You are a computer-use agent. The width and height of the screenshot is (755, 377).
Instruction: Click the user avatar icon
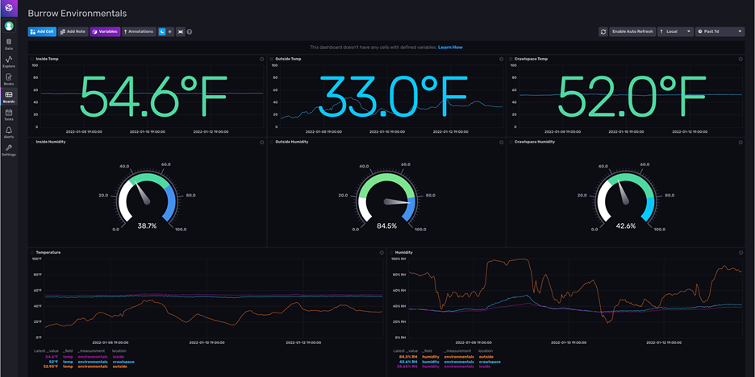click(9, 26)
